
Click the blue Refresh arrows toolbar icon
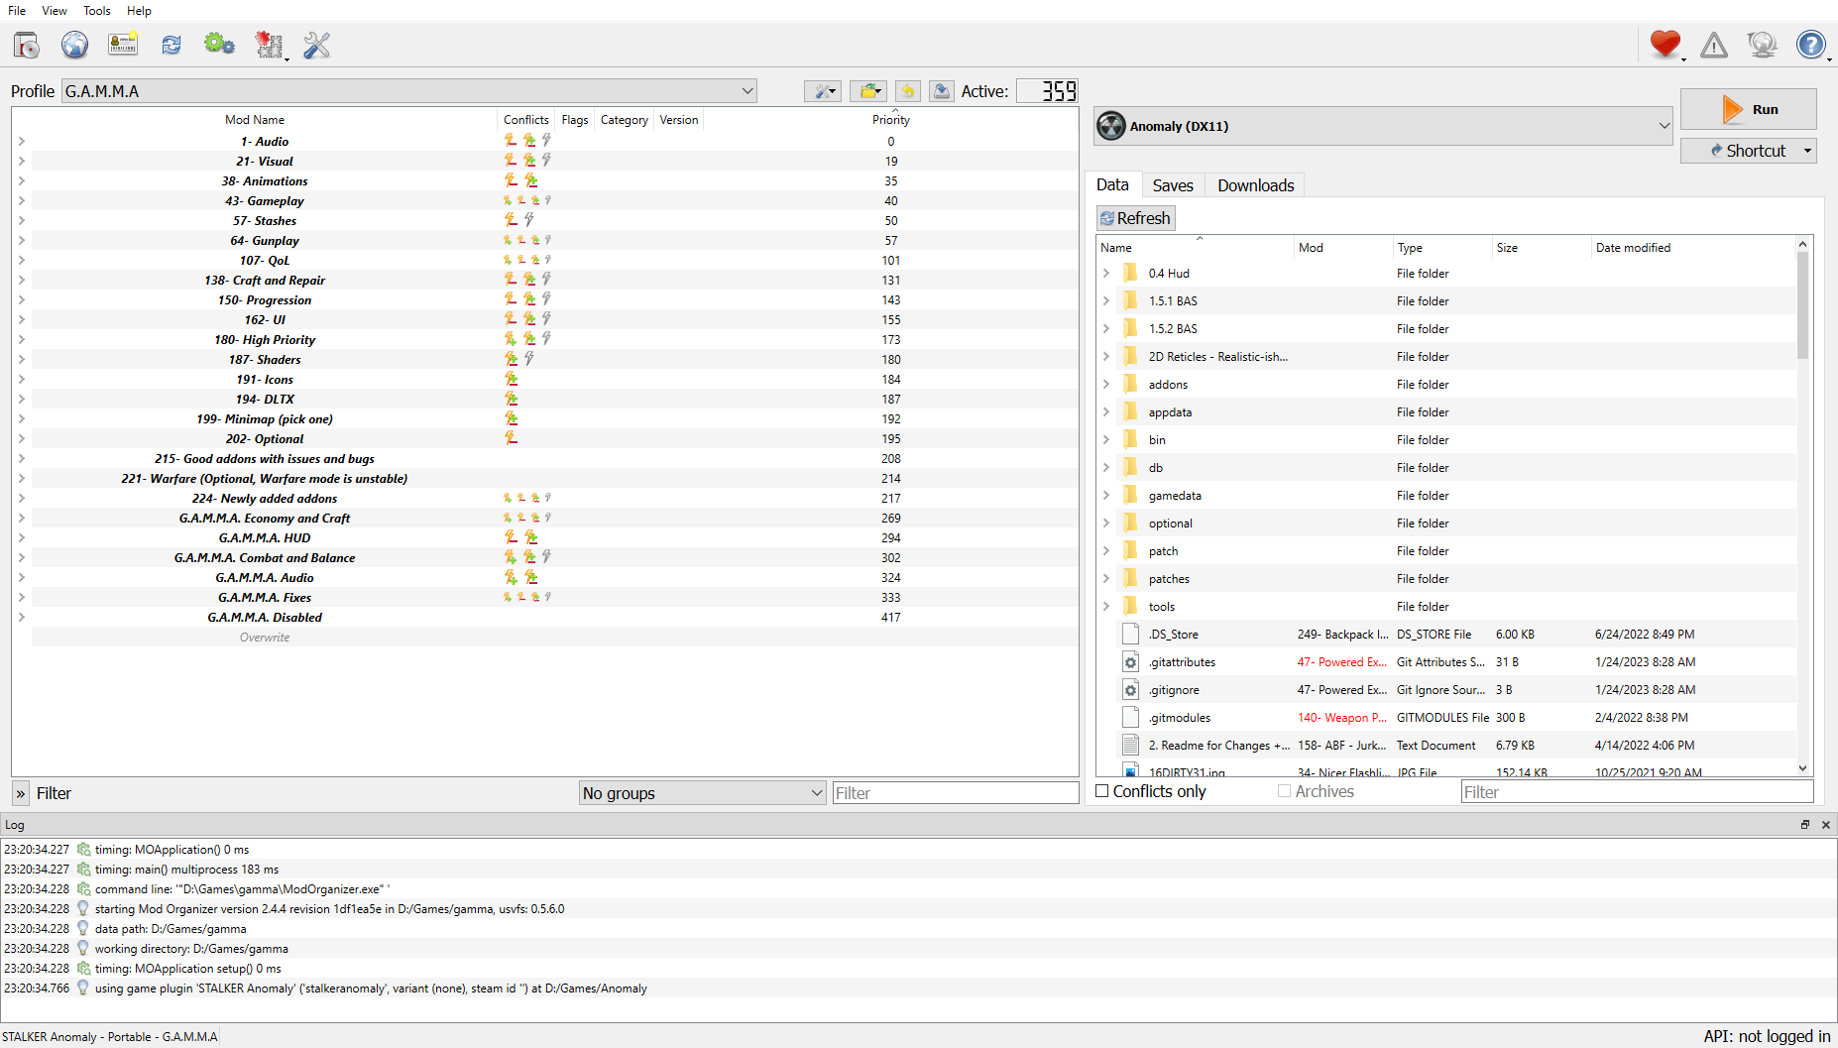[172, 45]
